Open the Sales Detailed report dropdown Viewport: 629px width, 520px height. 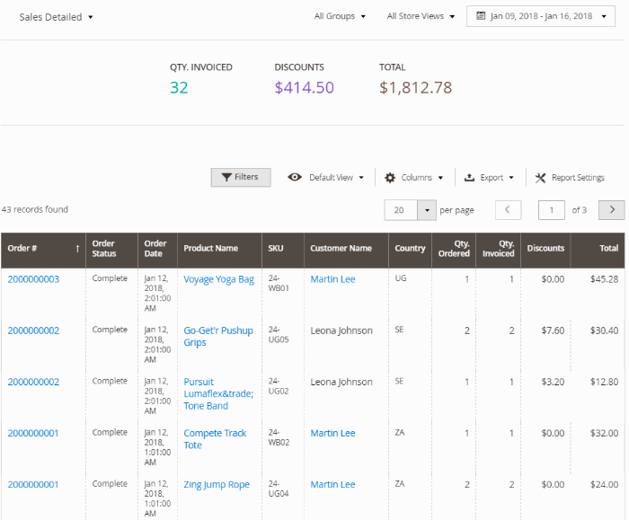(x=56, y=17)
